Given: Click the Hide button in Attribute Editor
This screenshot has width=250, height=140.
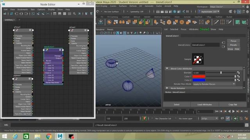Looking at the screenshot, I should (237, 49).
